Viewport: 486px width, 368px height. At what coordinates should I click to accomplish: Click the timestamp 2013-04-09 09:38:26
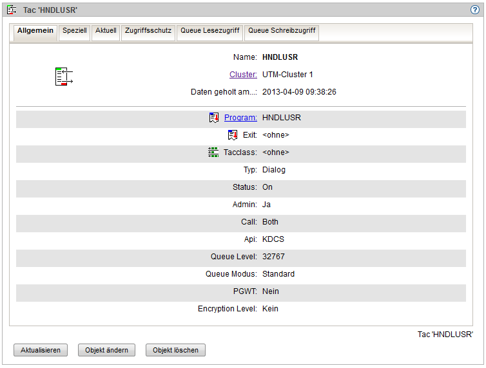click(x=299, y=92)
